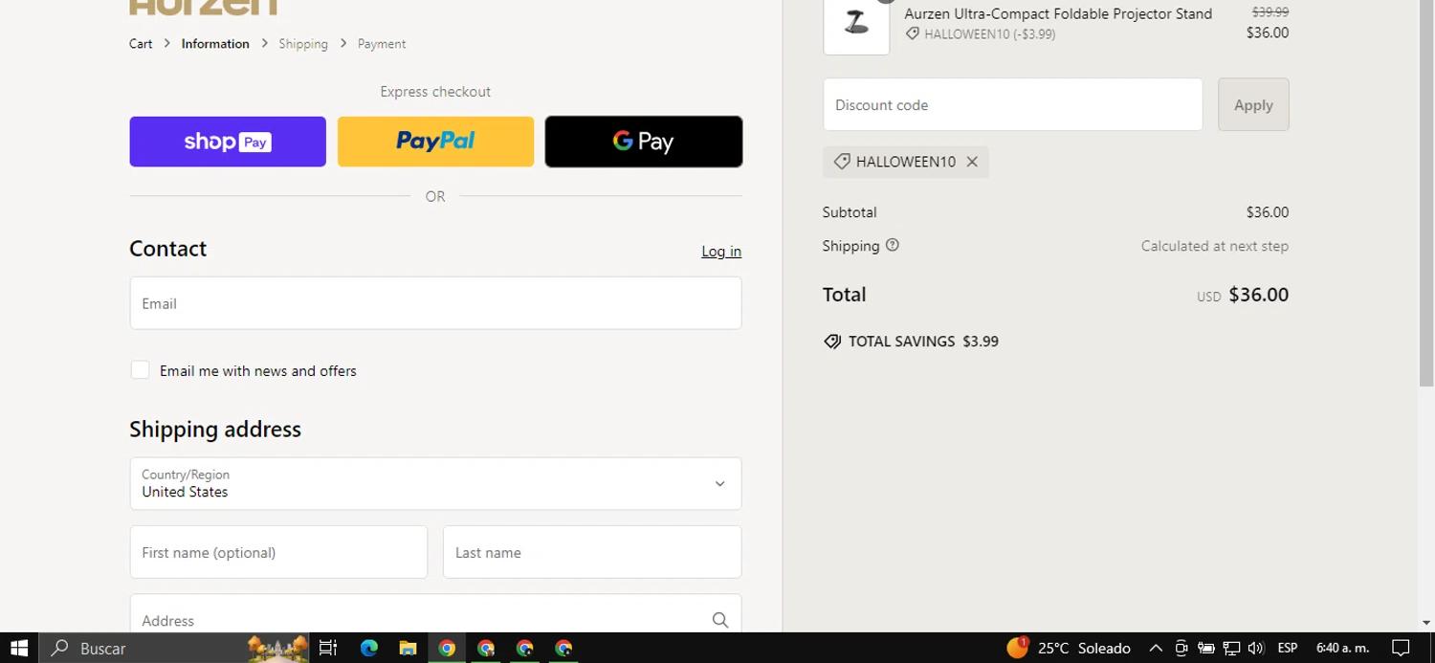Click the Log in link

point(720,252)
